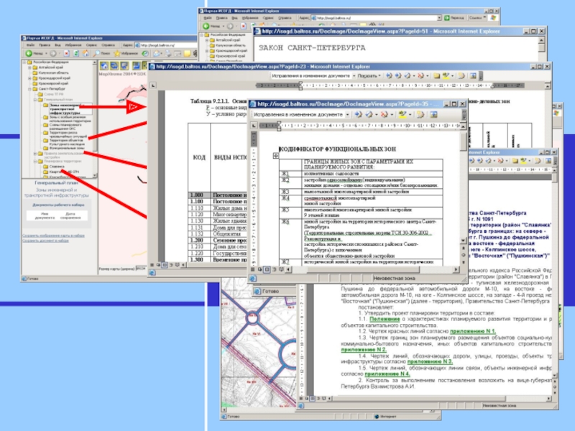This screenshot has height=431, width=575.
Task: Click the Print icon in left portal toolbar
Action: (x=167, y=53)
